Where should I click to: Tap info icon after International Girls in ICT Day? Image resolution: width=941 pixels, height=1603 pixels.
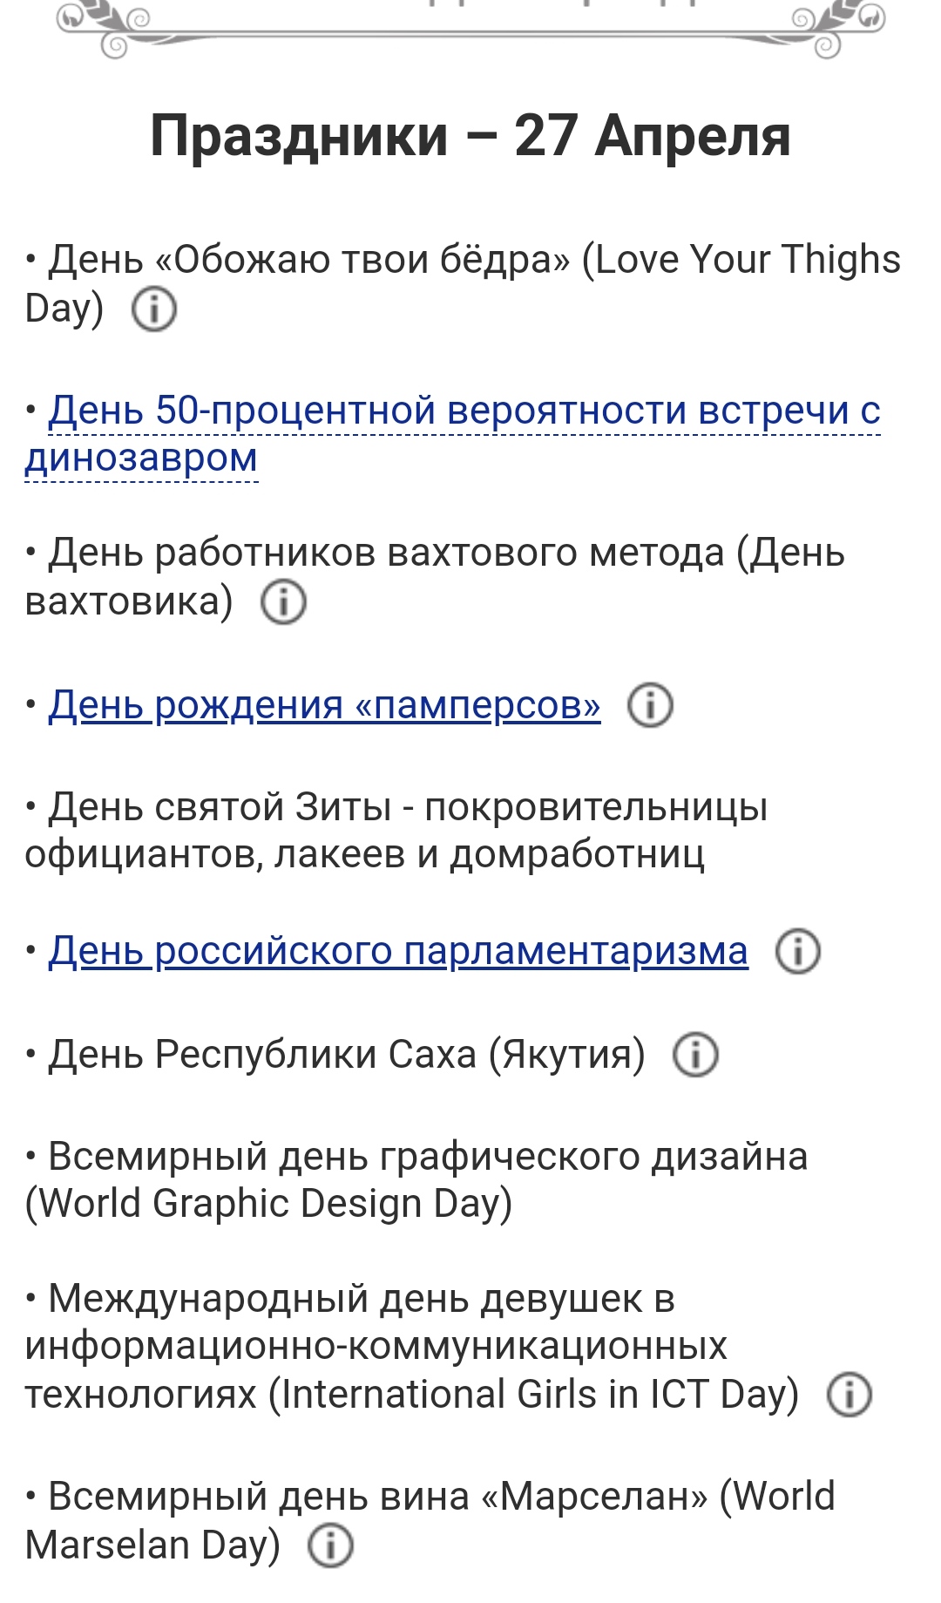point(849,1395)
